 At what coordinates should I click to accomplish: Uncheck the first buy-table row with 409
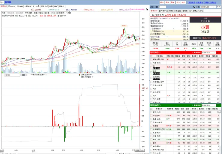click(x=151, y=59)
